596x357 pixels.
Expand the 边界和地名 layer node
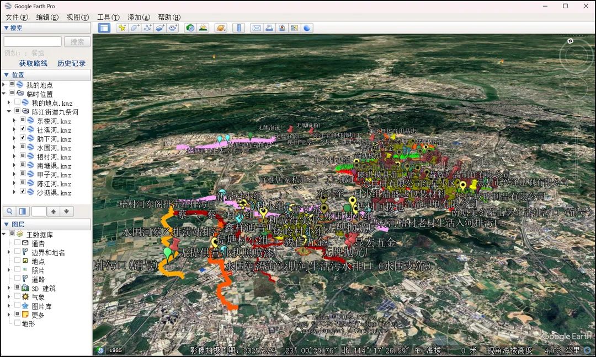click(x=9, y=252)
